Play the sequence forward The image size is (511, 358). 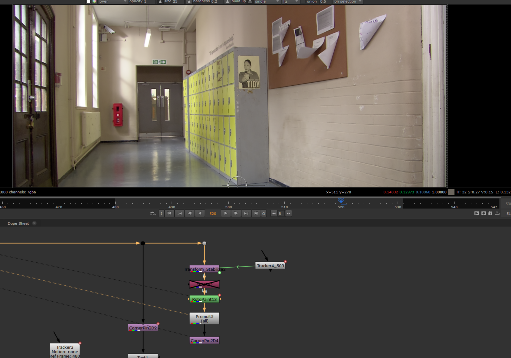coord(225,214)
